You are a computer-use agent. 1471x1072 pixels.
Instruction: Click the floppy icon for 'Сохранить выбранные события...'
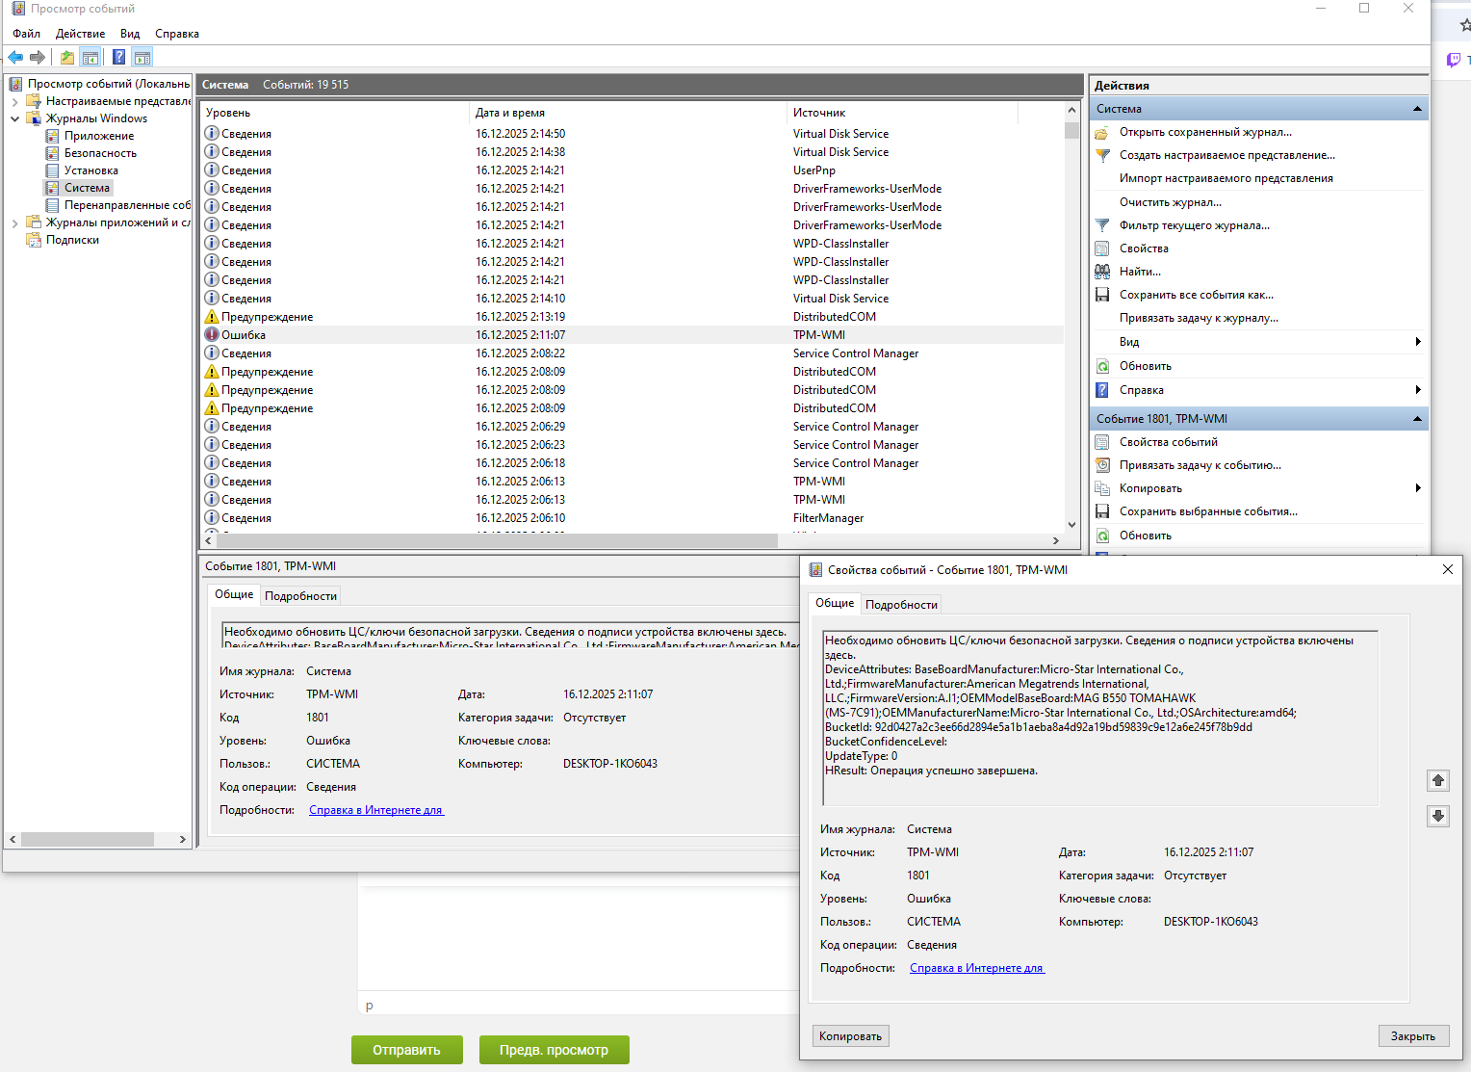tap(1102, 511)
